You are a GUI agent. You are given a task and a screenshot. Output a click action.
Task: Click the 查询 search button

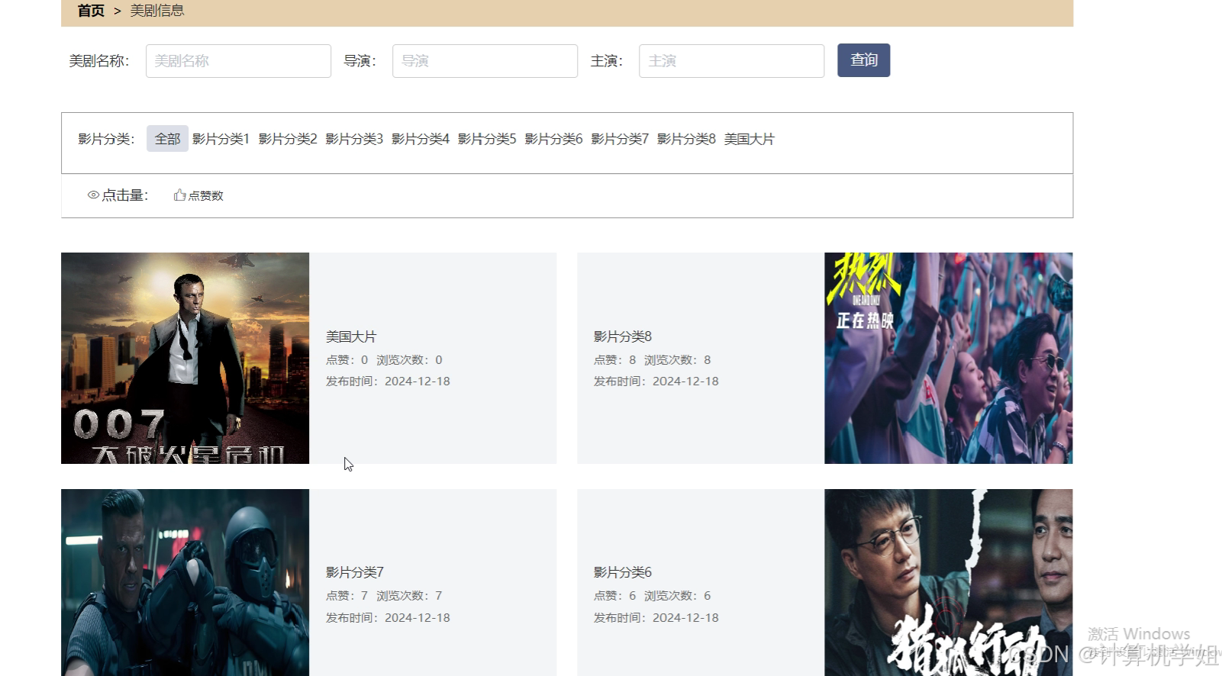coord(863,60)
